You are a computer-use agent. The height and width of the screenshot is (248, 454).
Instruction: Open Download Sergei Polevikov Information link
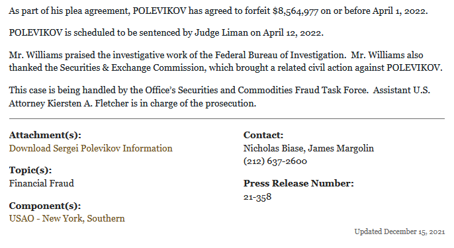[x=91, y=148]
